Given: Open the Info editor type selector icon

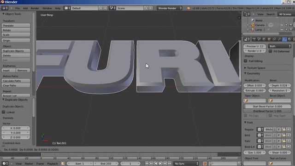Looking at the screenshot, I should [x=5, y=8].
